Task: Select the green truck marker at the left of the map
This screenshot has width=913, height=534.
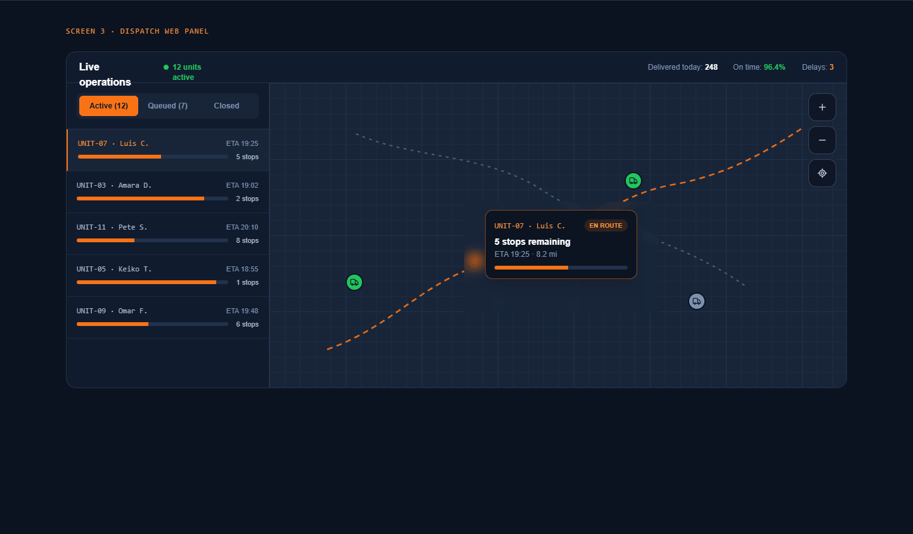Action: [354, 282]
